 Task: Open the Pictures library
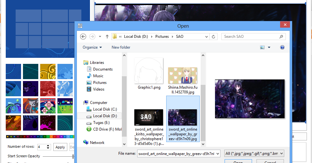tap(97, 83)
